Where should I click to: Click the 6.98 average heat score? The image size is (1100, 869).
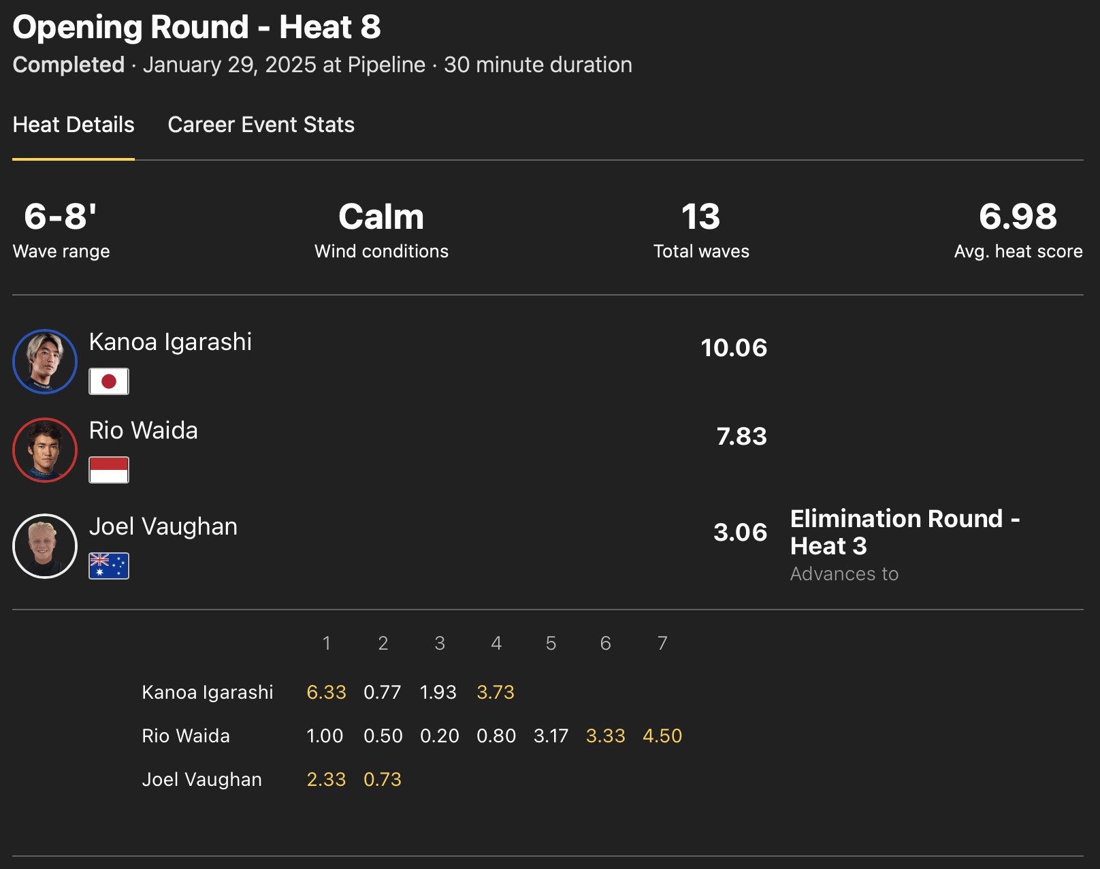pos(1018,217)
